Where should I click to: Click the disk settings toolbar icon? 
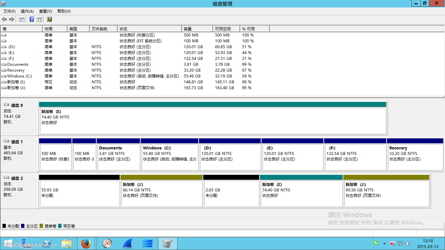[50, 20]
